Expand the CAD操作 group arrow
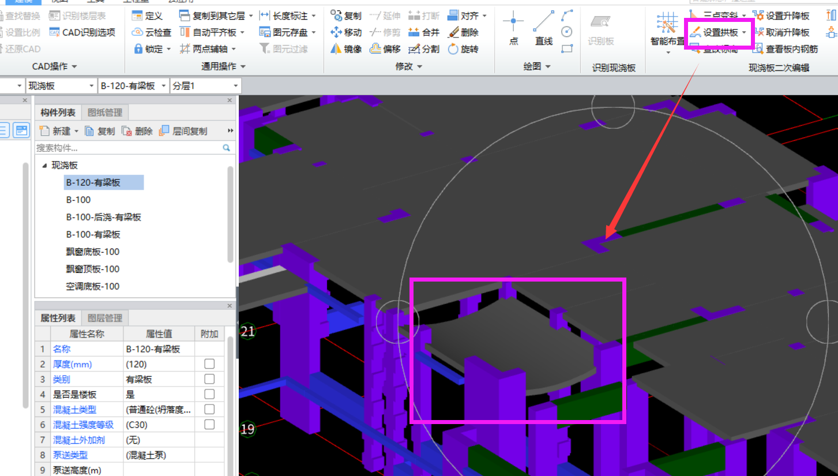This screenshot has width=838, height=476. tap(74, 67)
